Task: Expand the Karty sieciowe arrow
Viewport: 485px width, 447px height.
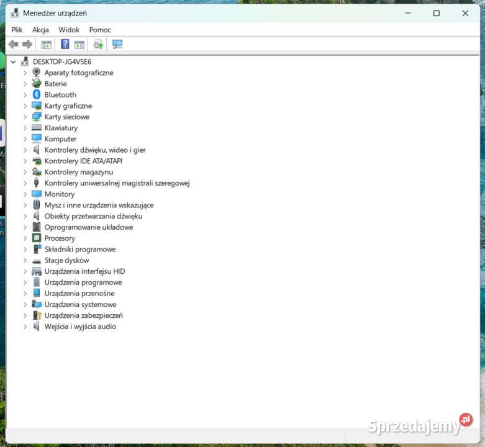Action: click(x=25, y=117)
